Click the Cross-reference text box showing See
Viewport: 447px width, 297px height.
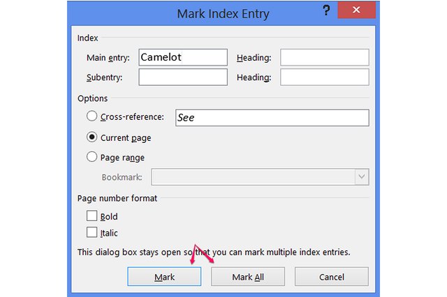272,118
